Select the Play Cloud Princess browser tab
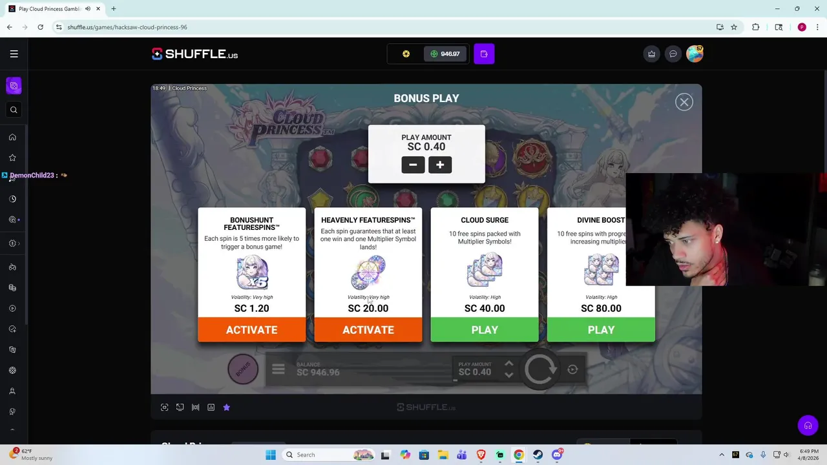This screenshot has height=465, width=827. (x=54, y=9)
